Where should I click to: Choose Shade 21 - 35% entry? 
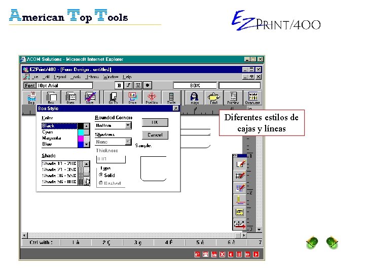pos(59,169)
